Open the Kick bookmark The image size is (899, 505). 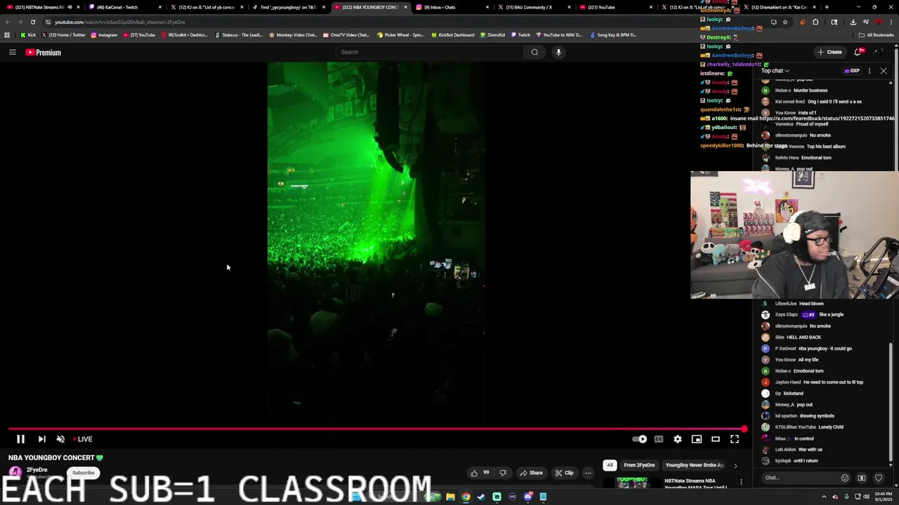(x=28, y=34)
